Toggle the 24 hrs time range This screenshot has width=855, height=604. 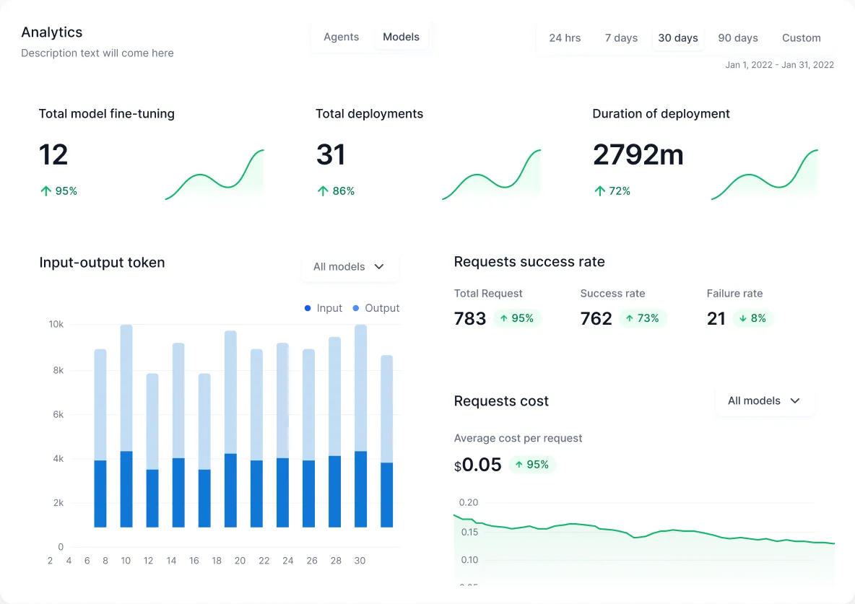coord(565,38)
